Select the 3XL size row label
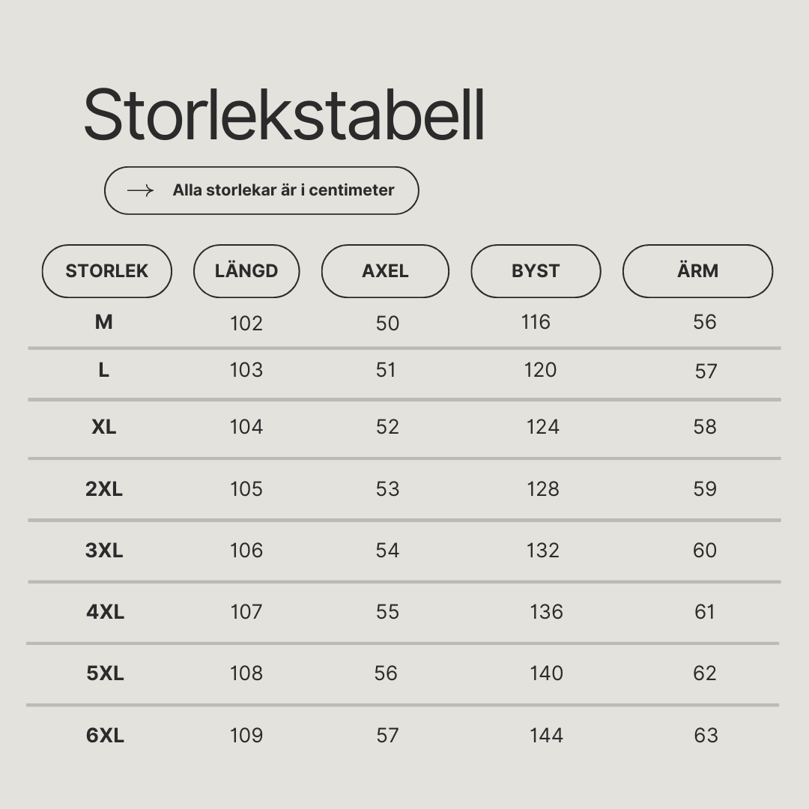 (104, 550)
